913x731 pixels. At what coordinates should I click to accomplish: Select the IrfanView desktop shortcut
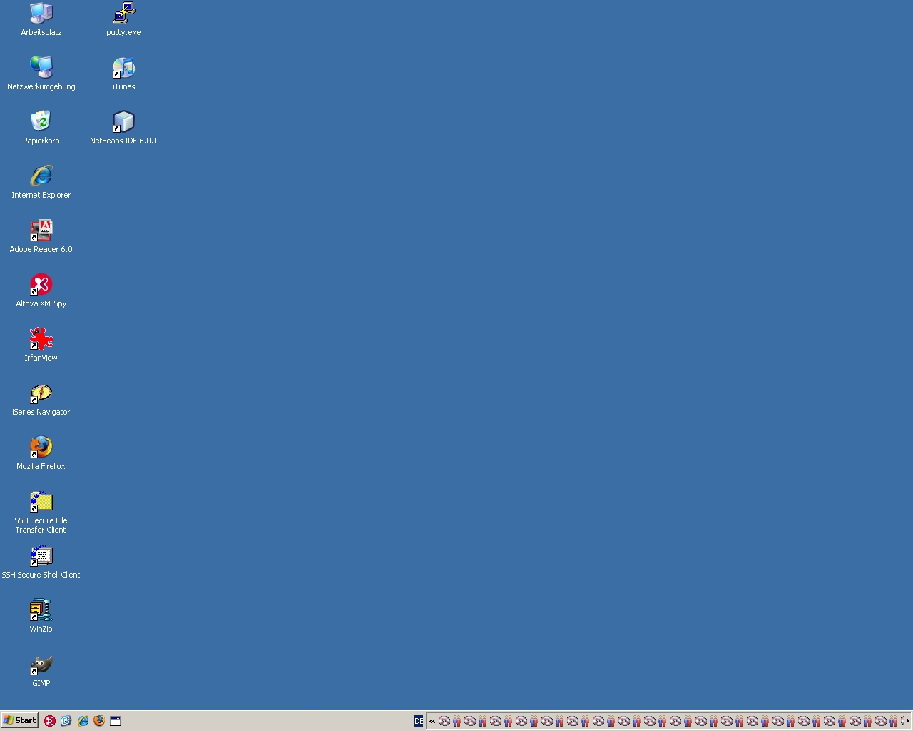tap(41, 344)
